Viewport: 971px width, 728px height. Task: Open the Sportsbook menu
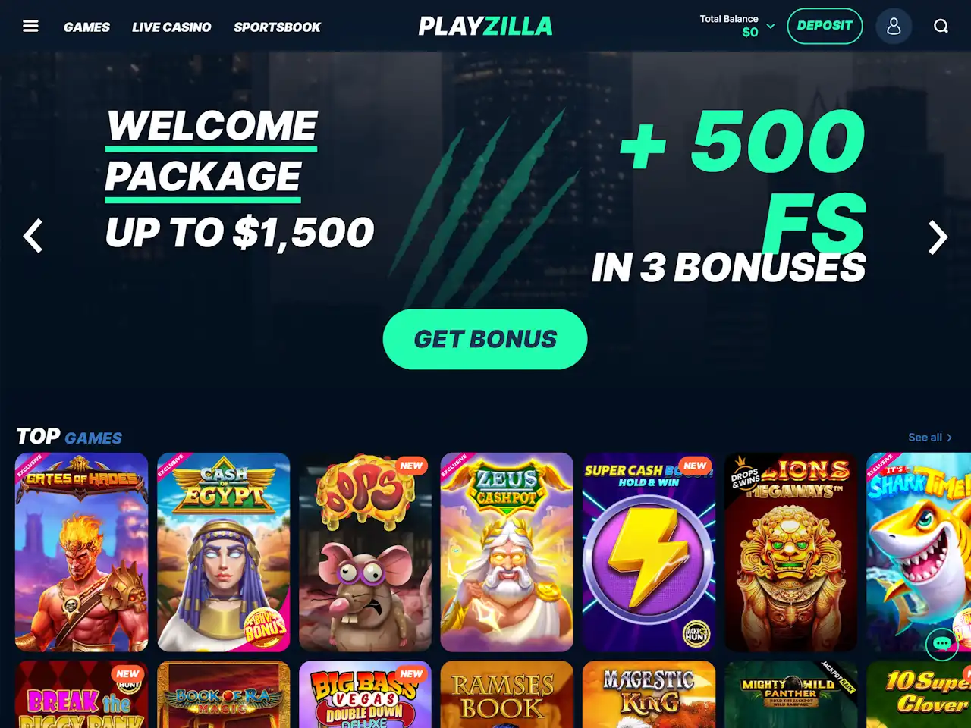pyautogui.click(x=277, y=27)
